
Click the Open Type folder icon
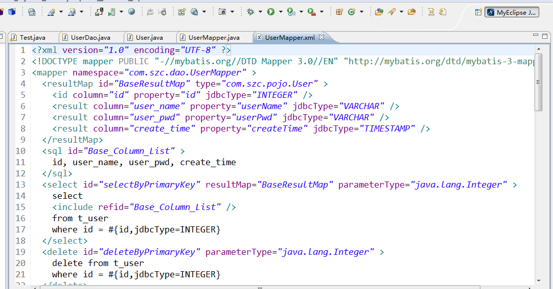click(379, 12)
